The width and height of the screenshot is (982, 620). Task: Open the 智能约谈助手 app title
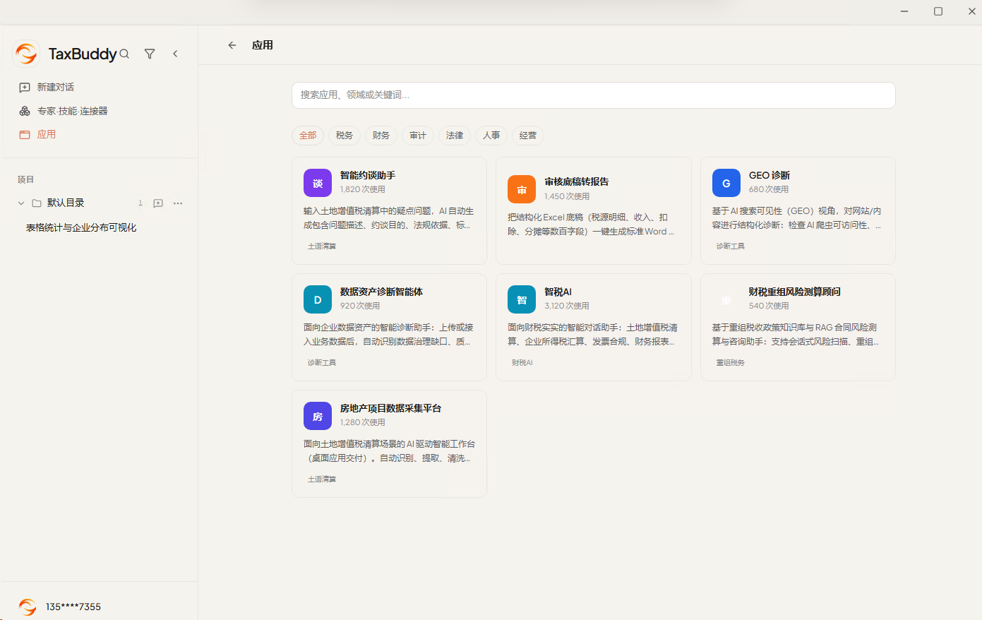(x=368, y=175)
